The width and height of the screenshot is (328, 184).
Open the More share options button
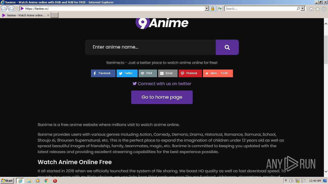[218, 73]
